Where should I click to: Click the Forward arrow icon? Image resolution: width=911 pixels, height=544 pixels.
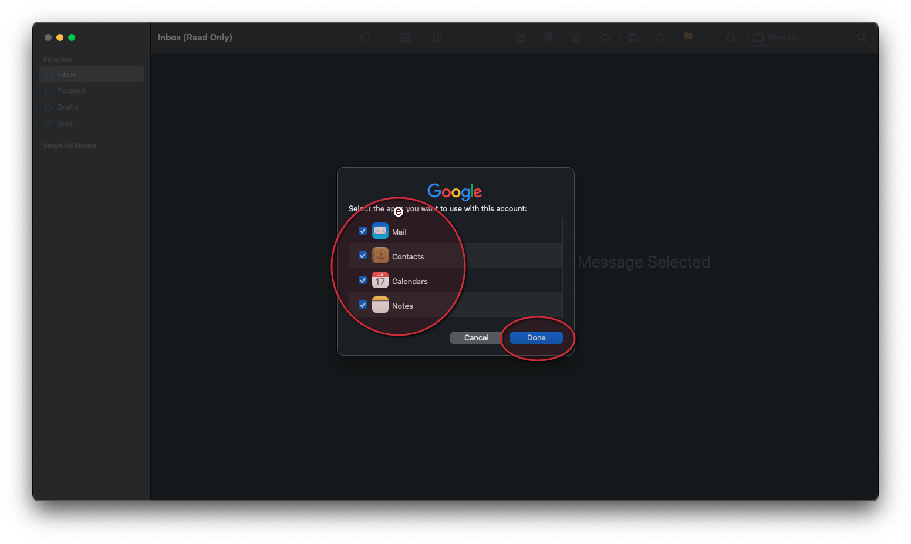coord(660,38)
